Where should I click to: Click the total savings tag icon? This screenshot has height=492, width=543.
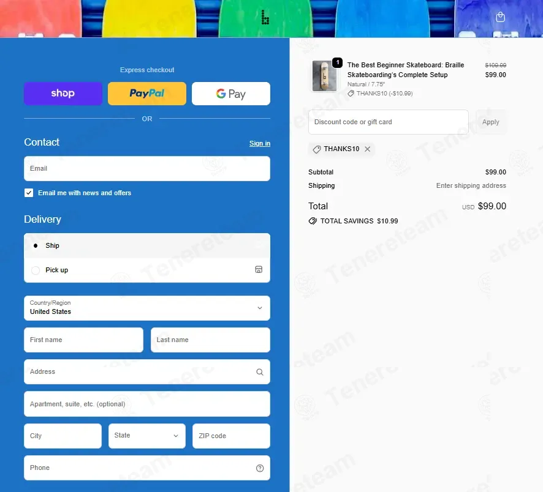[x=313, y=221]
